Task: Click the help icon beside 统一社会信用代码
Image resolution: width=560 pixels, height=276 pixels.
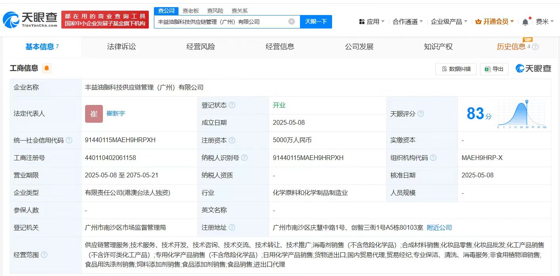Action: [x=69, y=140]
